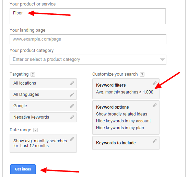Edit Keywords to include pencil icon
The width and height of the screenshot is (188, 177).
click(x=155, y=141)
